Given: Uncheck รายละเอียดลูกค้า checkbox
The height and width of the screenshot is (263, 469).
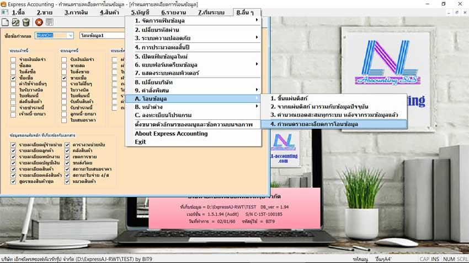Looking at the screenshot, I should click(x=13, y=151).
